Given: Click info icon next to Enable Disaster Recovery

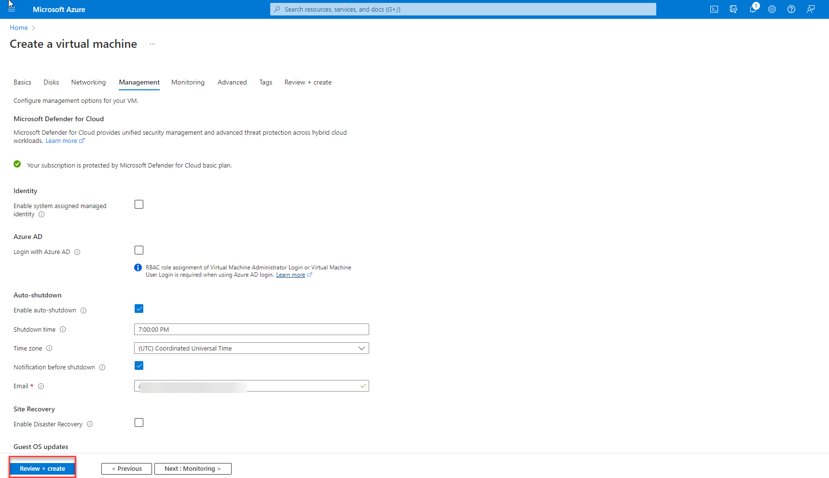Looking at the screenshot, I should point(90,424).
